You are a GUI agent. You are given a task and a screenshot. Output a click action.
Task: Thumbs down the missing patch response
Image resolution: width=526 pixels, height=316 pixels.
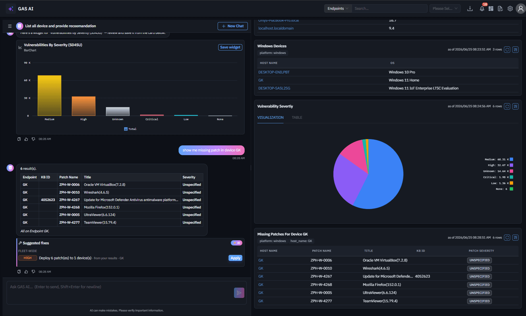pyautogui.click(x=33, y=272)
